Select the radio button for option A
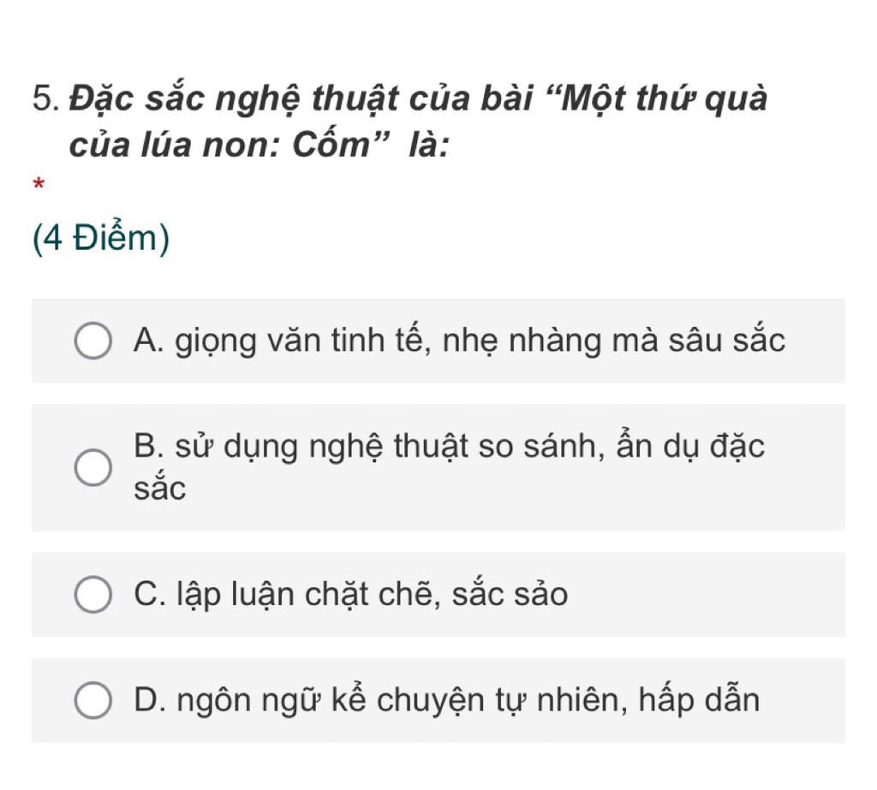This screenshot has height=790, width=877. 92,341
